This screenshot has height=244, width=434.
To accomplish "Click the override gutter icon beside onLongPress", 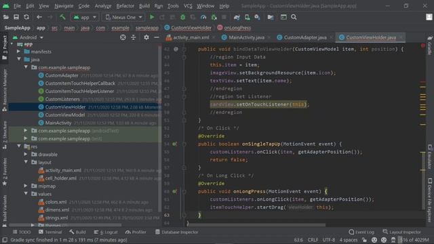I will click(x=175, y=191).
